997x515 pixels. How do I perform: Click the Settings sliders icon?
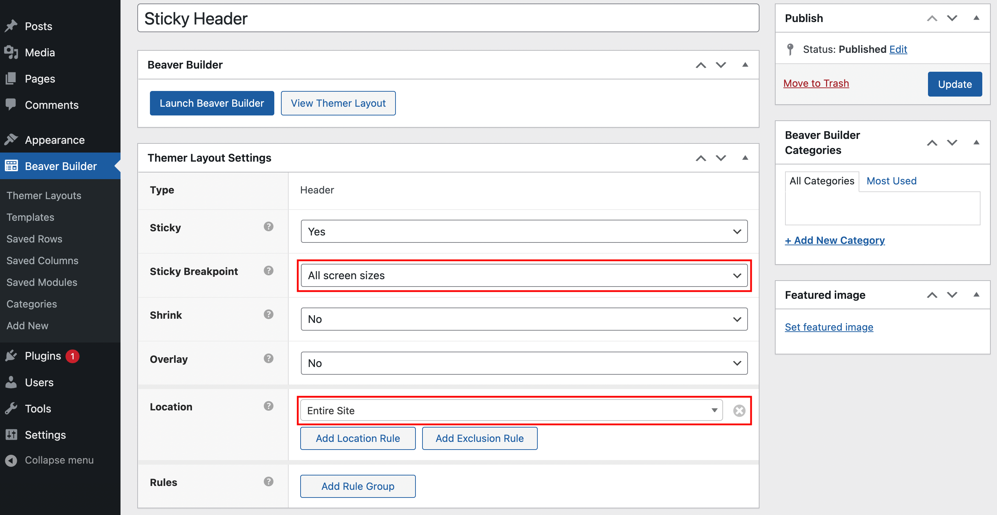click(11, 435)
